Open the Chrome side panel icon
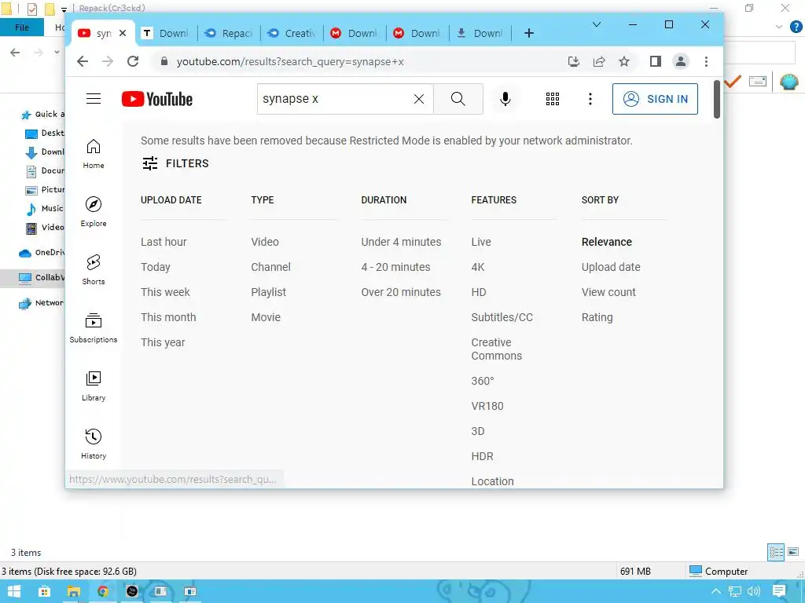This screenshot has height=603, width=805. [x=655, y=61]
